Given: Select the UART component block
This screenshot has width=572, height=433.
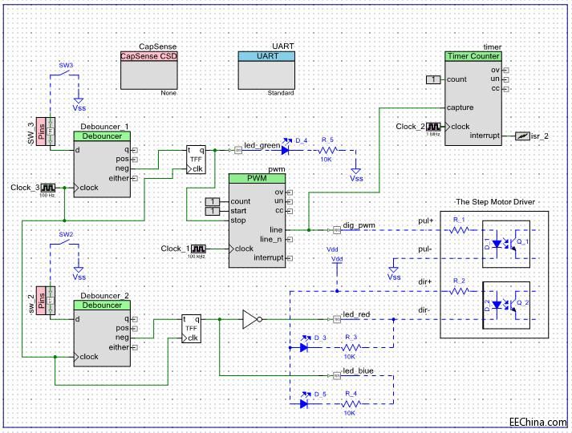Looking at the screenshot, I should coord(267,72).
